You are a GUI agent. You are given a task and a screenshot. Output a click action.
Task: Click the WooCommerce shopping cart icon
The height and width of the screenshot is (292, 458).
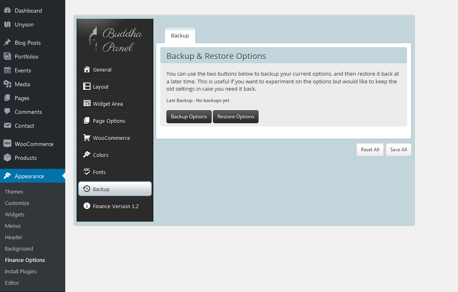[86, 138]
